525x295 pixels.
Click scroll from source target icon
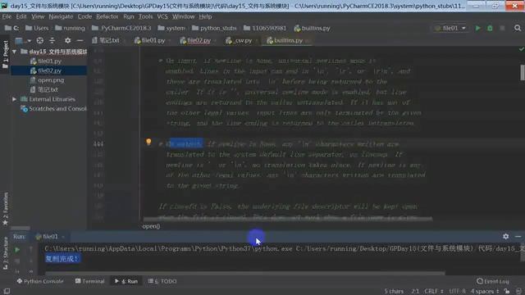click(x=40, y=40)
